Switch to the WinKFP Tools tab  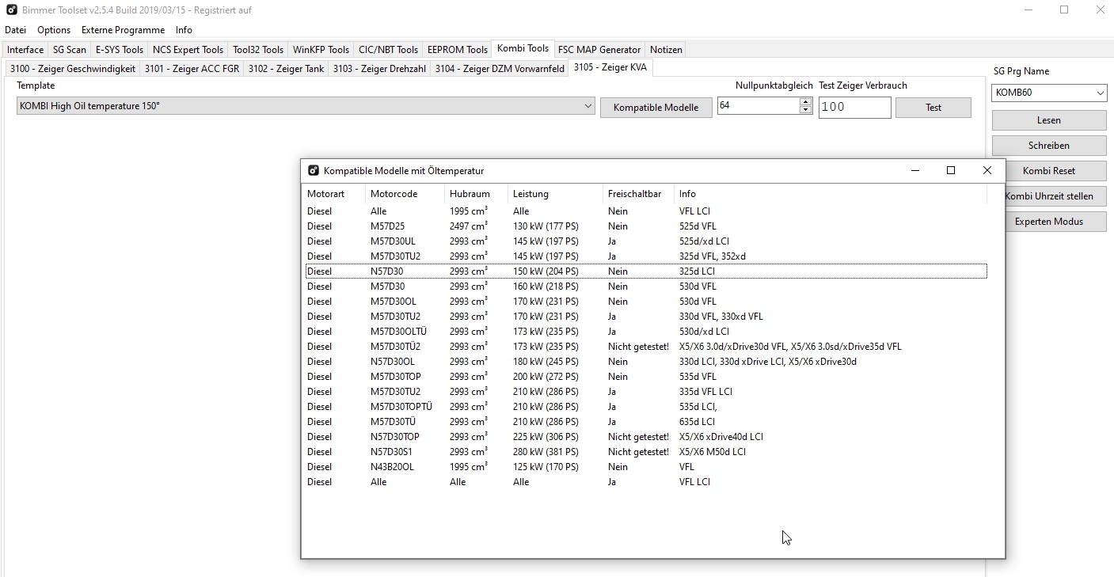321,50
